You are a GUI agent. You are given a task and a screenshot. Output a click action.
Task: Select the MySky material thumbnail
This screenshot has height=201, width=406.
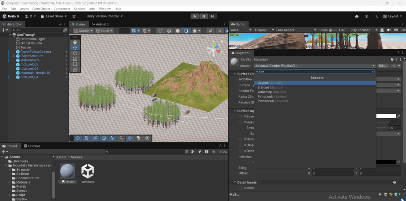[x=67, y=171]
